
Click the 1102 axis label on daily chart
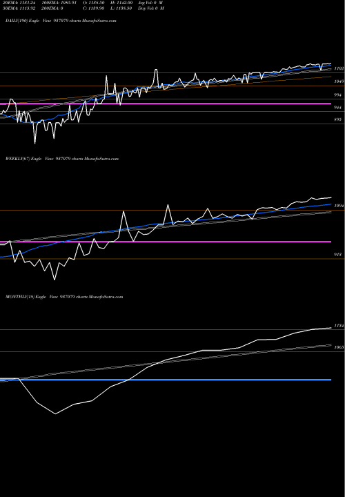point(339,68)
